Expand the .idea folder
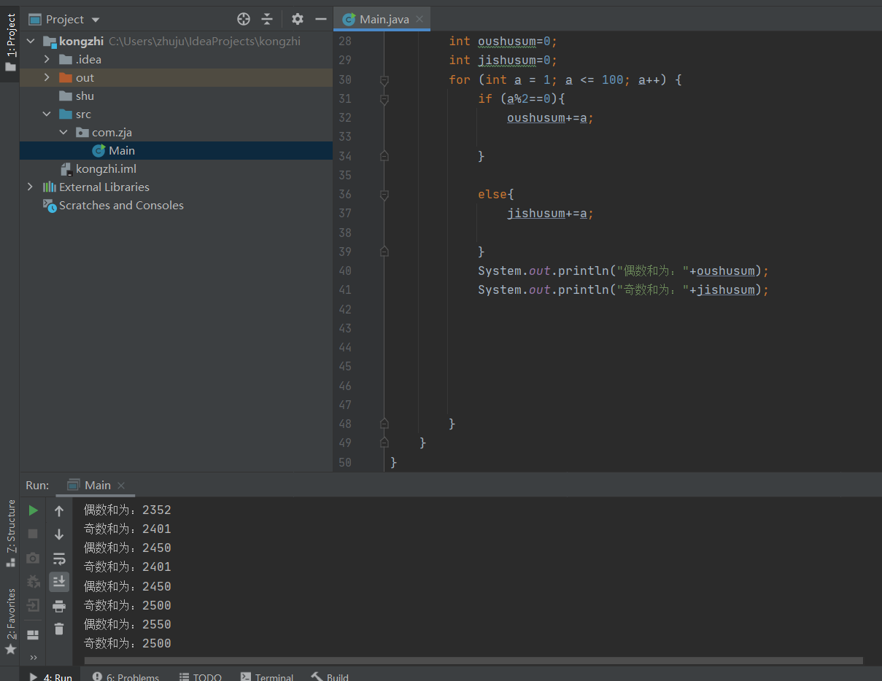882x681 pixels. 47,60
